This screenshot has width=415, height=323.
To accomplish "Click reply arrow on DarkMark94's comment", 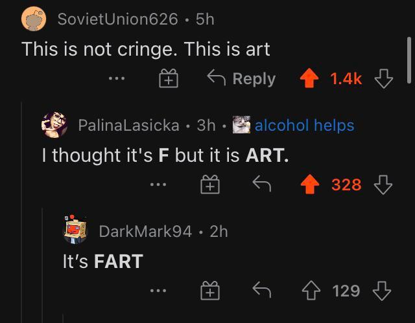I will 261,291.
